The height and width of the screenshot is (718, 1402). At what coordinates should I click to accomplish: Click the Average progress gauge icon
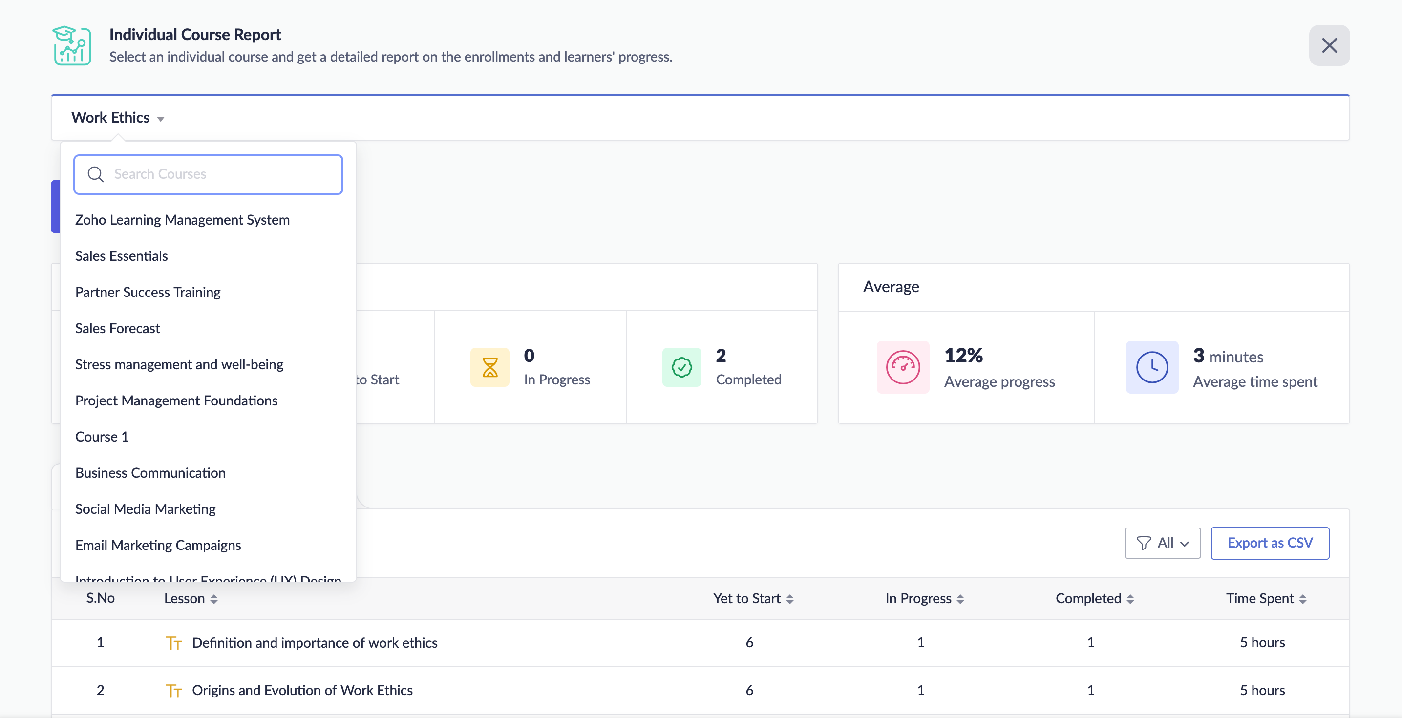[x=902, y=367]
